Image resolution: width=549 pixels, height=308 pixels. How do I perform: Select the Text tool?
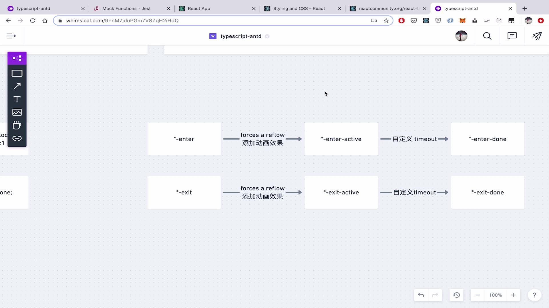pyautogui.click(x=17, y=99)
